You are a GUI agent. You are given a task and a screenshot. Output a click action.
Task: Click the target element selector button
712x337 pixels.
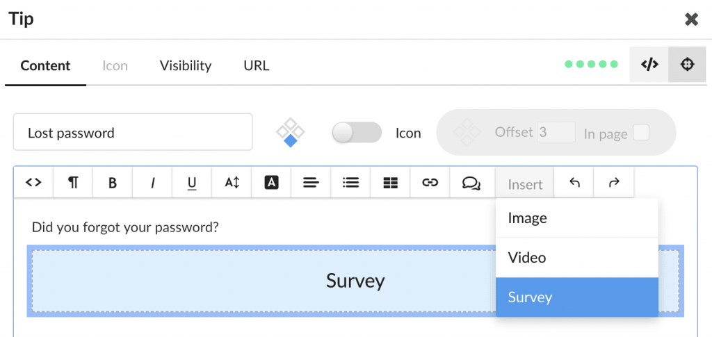(687, 65)
